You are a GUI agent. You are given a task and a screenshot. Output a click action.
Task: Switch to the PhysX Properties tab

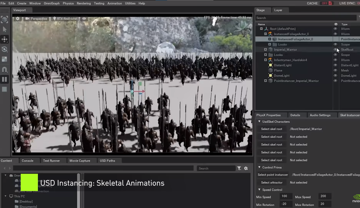point(268,115)
